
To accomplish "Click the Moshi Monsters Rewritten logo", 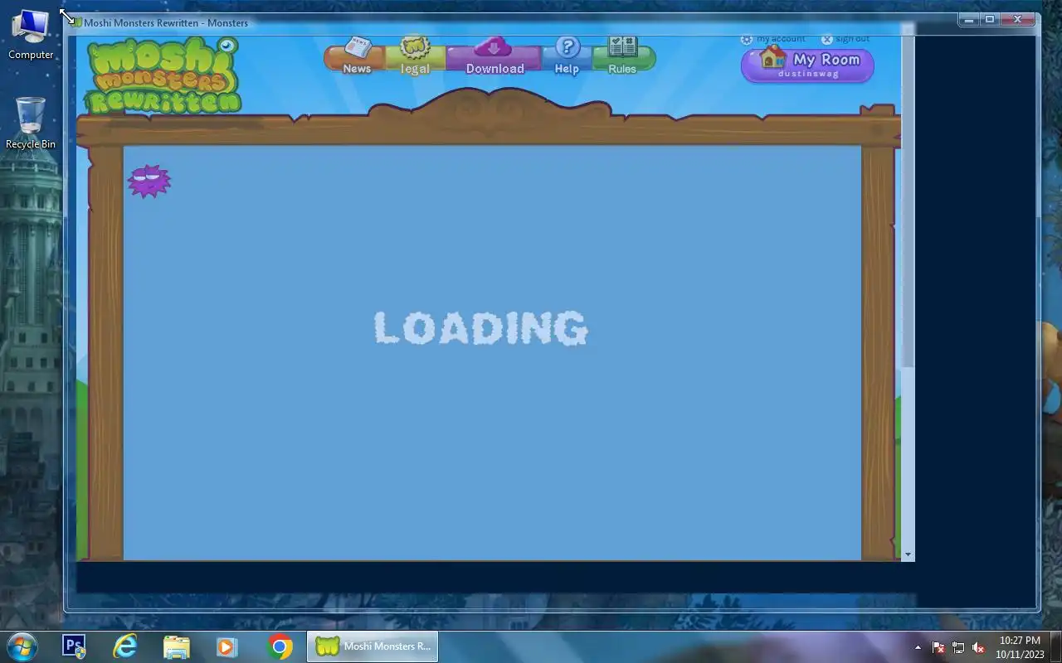I will point(164,75).
